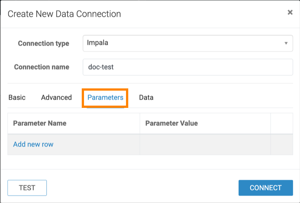This screenshot has width=300, height=203.
Task: Click the blank header cell right of Parameter Value
Action: pos(282,124)
